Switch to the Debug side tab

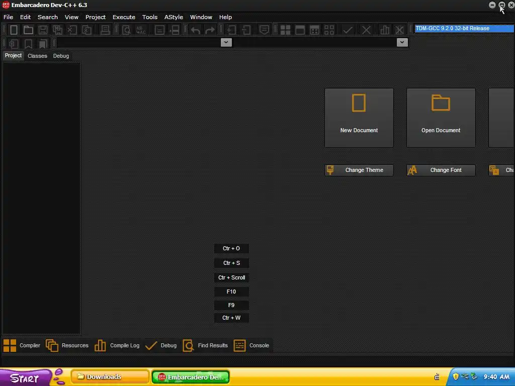[x=61, y=56]
